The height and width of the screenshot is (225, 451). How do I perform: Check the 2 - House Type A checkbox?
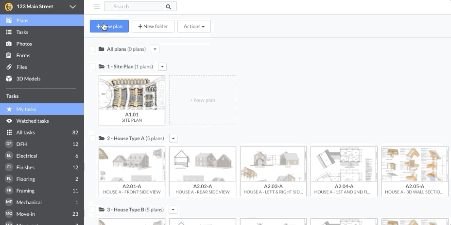tap(93, 138)
